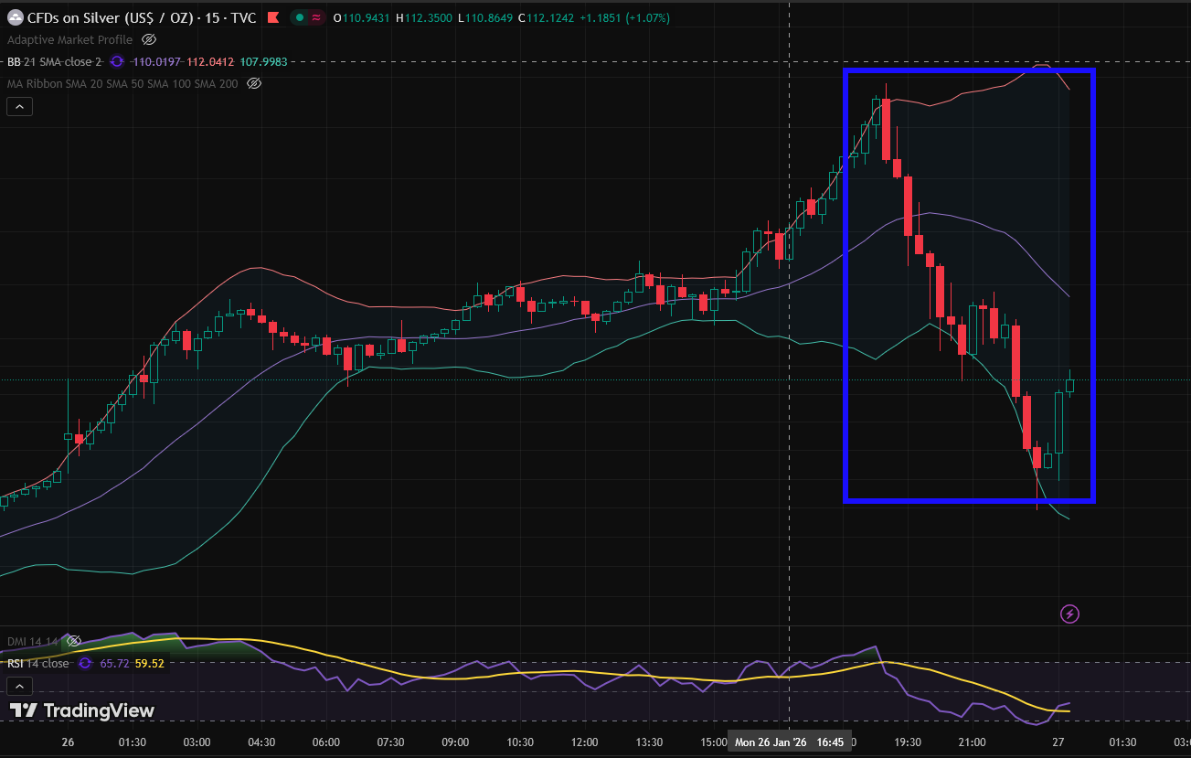Click the 27 date label on time axis
Screen dimensions: 1191x758
1058,742
